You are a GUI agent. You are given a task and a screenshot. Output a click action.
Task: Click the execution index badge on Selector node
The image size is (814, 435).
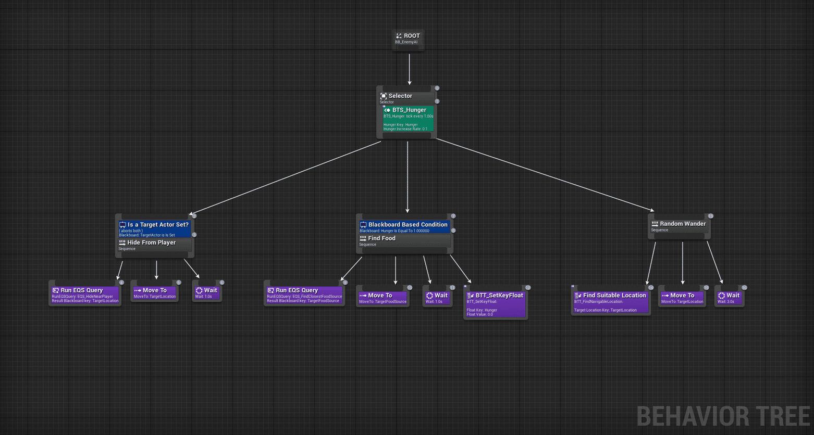coord(437,88)
